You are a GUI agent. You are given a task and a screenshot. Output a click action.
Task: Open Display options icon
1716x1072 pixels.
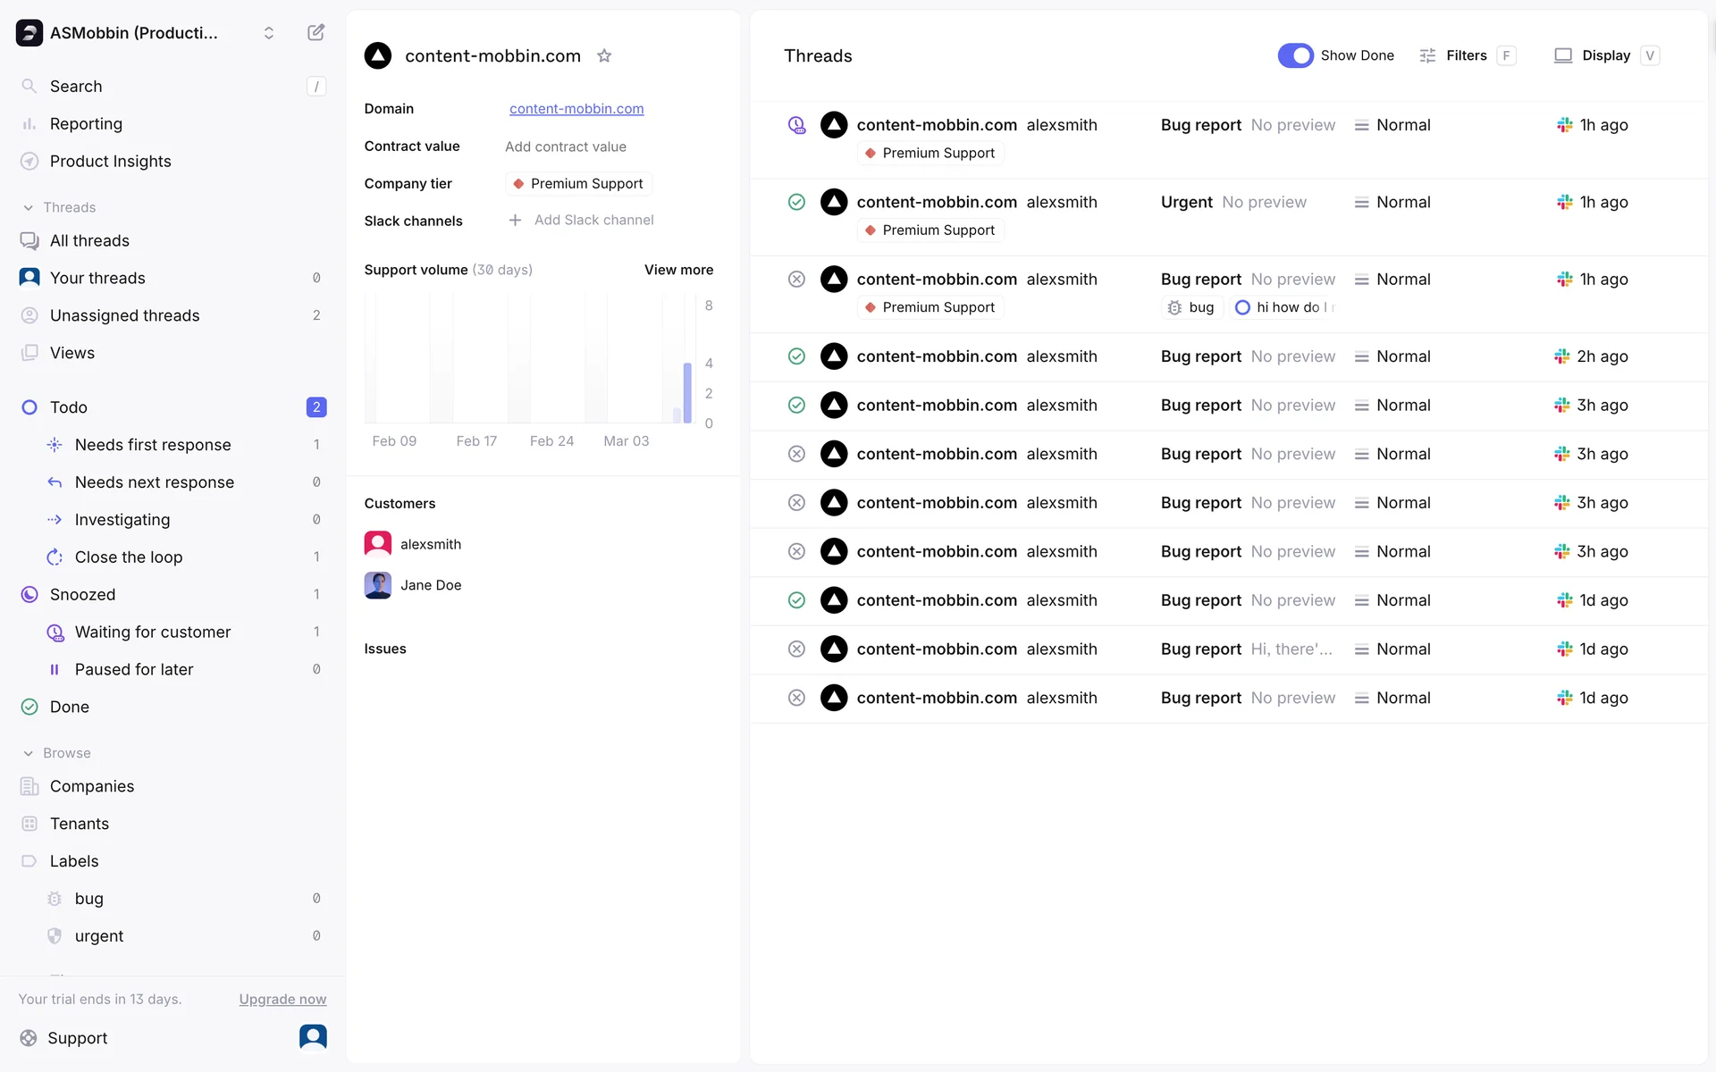click(1562, 55)
